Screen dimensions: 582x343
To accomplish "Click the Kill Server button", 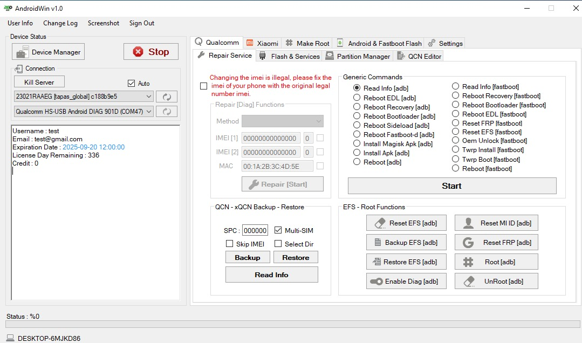I will [39, 82].
